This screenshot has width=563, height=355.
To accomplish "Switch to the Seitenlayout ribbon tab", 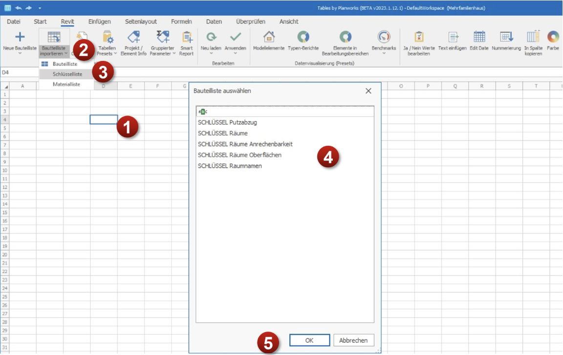I will tap(141, 21).
